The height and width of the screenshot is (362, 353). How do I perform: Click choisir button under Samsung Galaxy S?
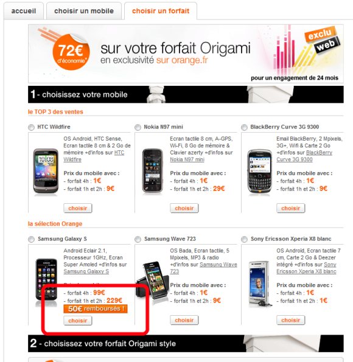(x=78, y=321)
